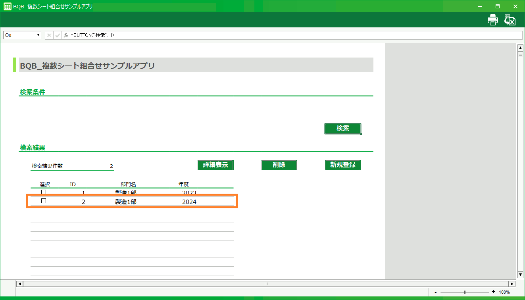Check the selection box for ID 1 row
Viewport: 525px width, 300px height.
44,192
